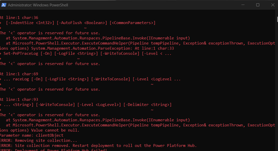Click the minimize button
This screenshot has height=151, width=278.
242,5
